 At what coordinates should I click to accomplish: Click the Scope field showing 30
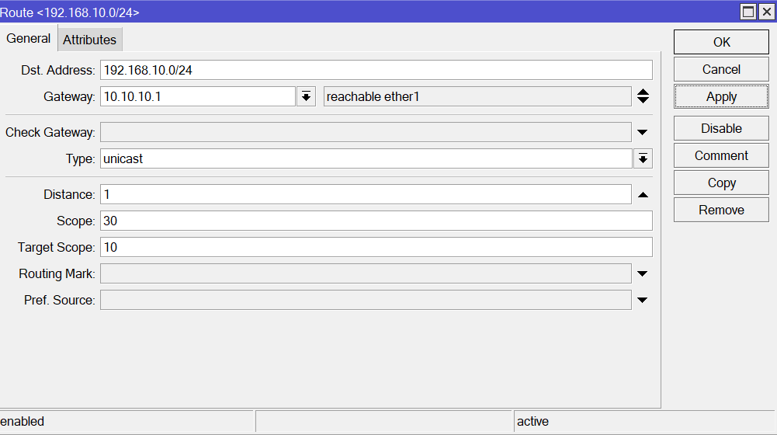[x=376, y=221]
